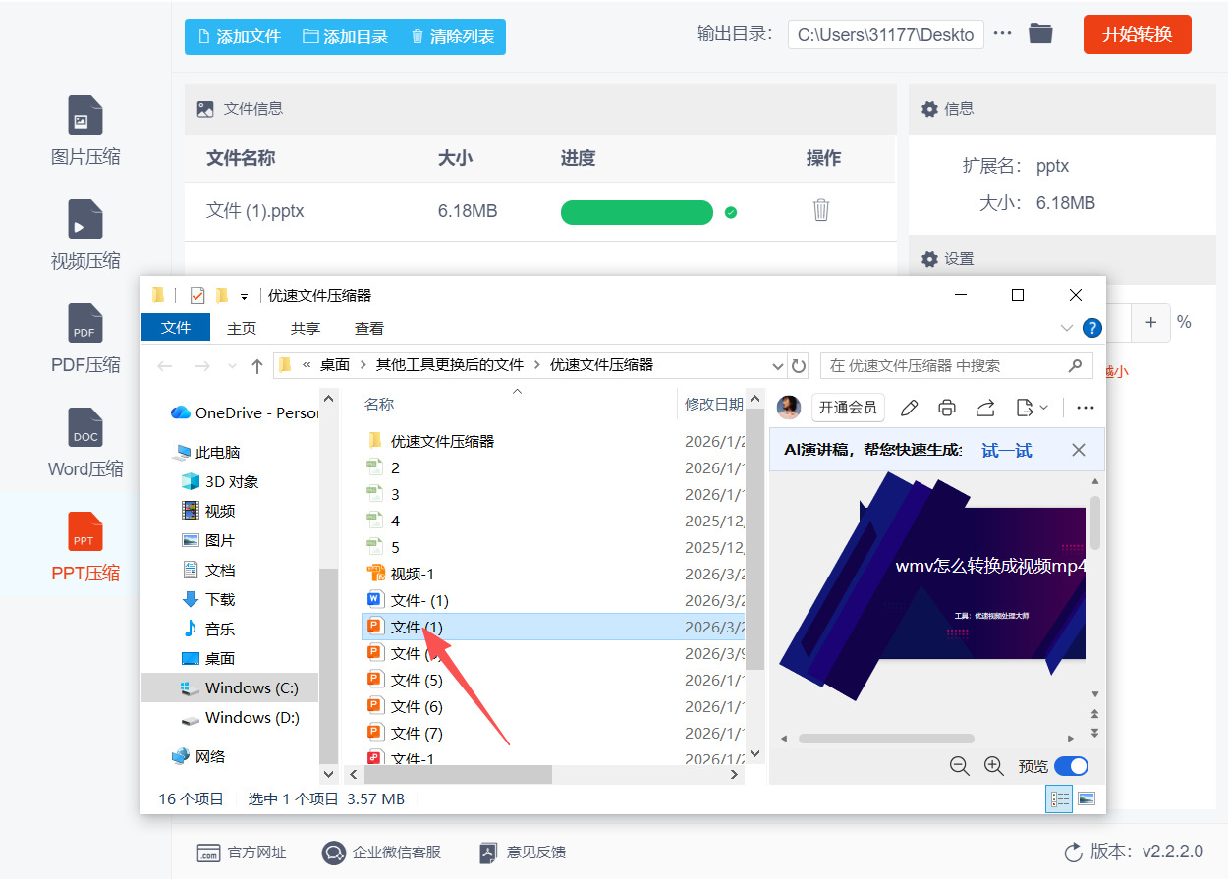Click the checkbox in Explorer's quick access toolbar
The image size is (1228, 879).
196,294
